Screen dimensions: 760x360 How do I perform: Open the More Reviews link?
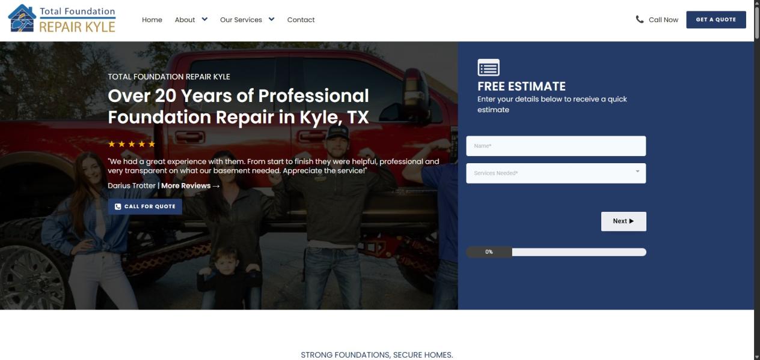(x=191, y=185)
